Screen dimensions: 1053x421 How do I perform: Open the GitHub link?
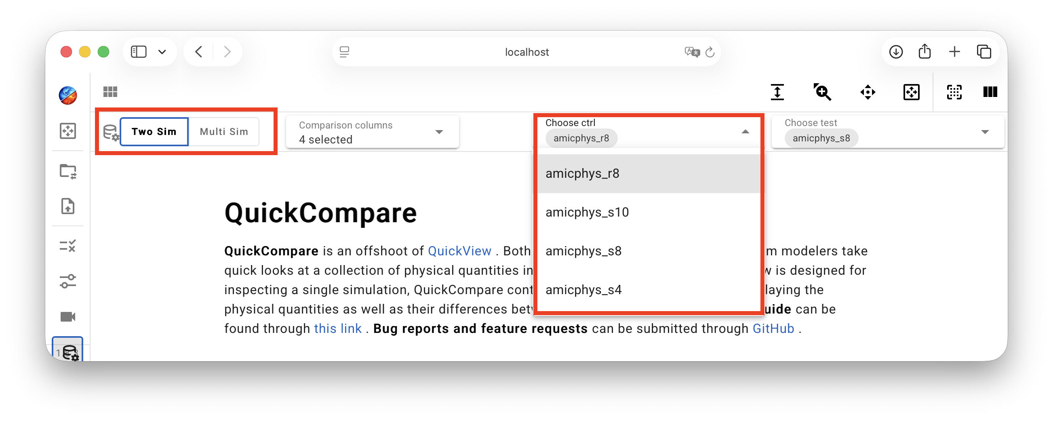(773, 329)
